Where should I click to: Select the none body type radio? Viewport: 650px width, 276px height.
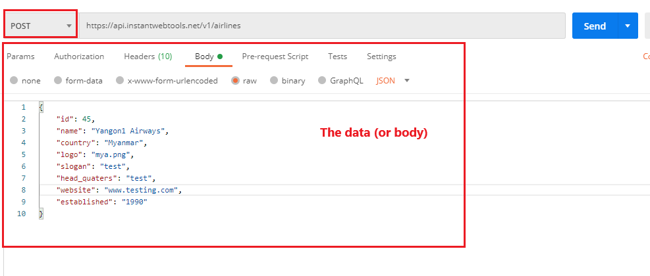tap(14, 81)
